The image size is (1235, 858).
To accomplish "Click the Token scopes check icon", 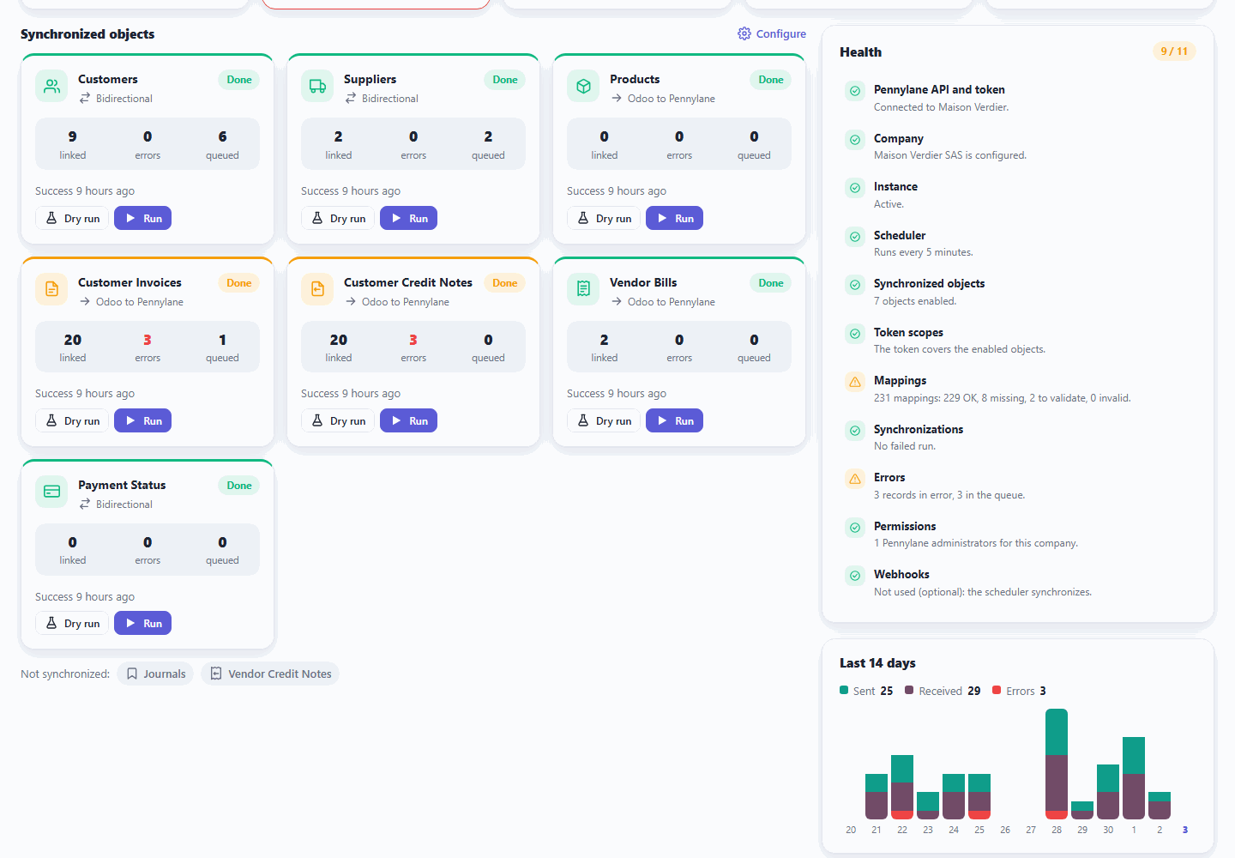I will (x=855, y=334).
